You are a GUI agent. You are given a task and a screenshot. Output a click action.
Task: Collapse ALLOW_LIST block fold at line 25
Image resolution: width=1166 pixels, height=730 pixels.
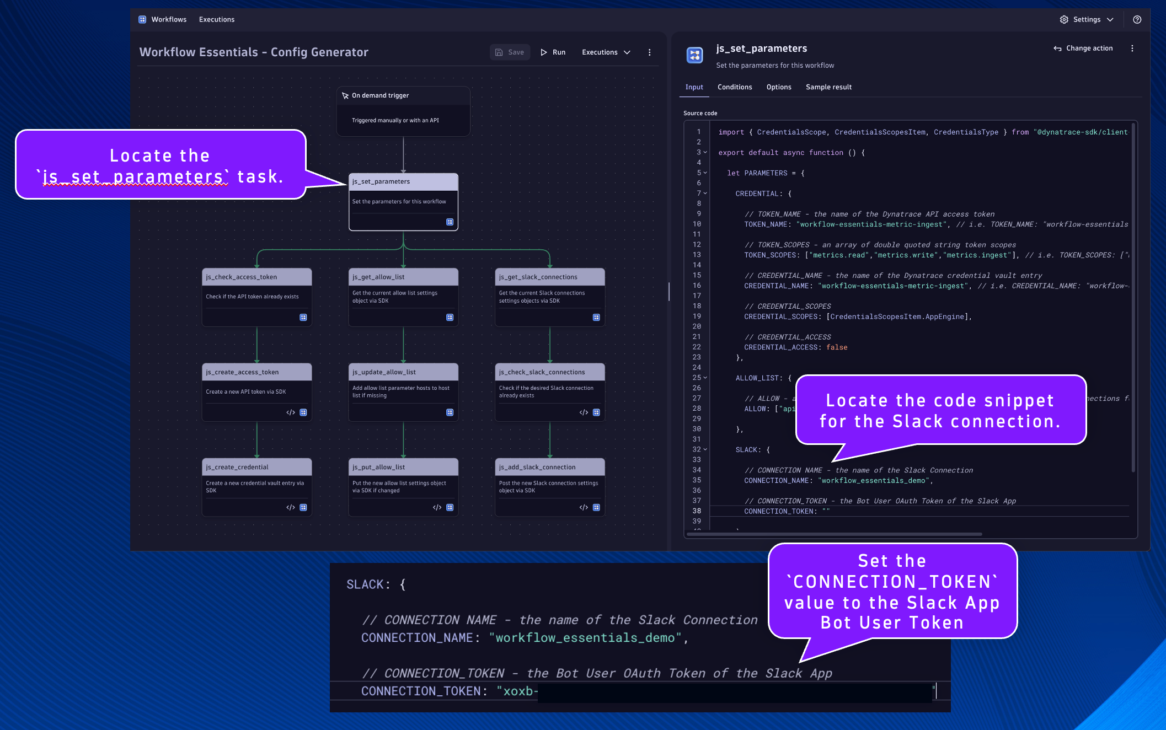(x=705, y=378)
